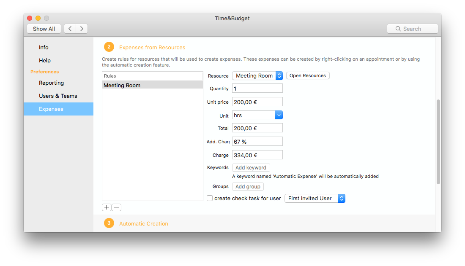Click the vertical scrollbar thumb
This screenshot has height=266, width=465.
438,142
